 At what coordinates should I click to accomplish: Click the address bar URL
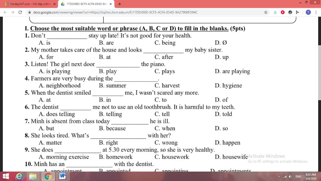coord(115,12)
